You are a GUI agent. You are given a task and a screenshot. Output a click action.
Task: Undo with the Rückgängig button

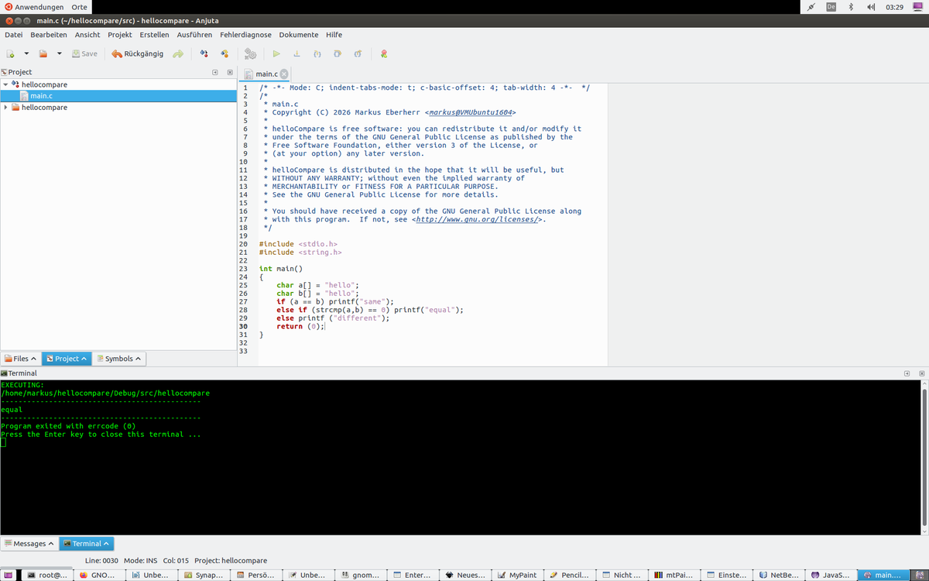pos(138,53)
